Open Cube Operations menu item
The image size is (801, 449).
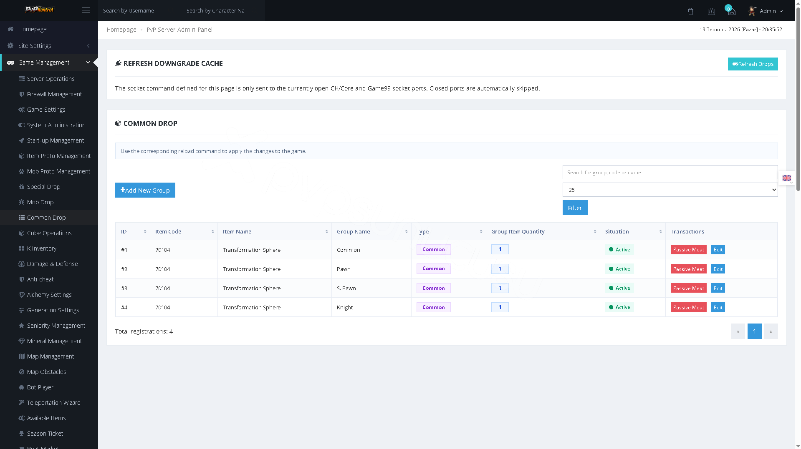(x=49, y=233)
